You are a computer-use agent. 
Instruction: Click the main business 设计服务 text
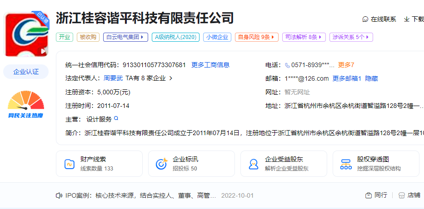(x=99, y=119)
